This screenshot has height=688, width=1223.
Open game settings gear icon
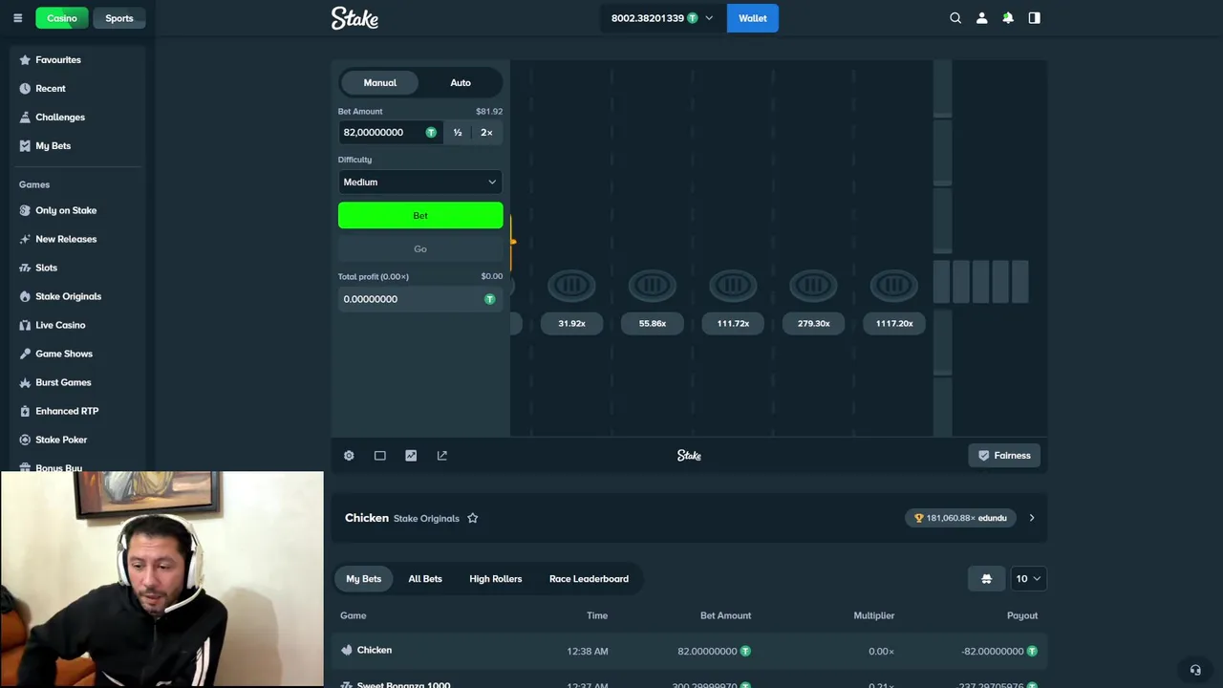(349, 456)
